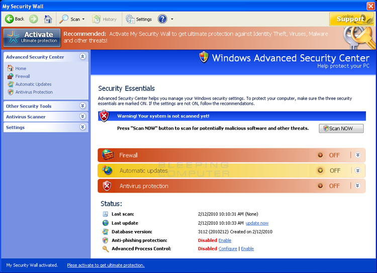Click the Settings label in toolbar

[x=144, y=19]
